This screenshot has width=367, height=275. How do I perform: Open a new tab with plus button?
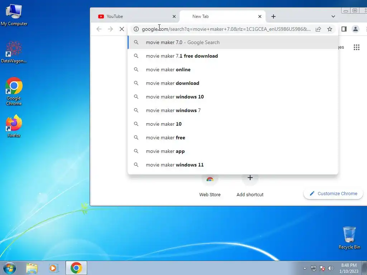[x=273, y=16]
